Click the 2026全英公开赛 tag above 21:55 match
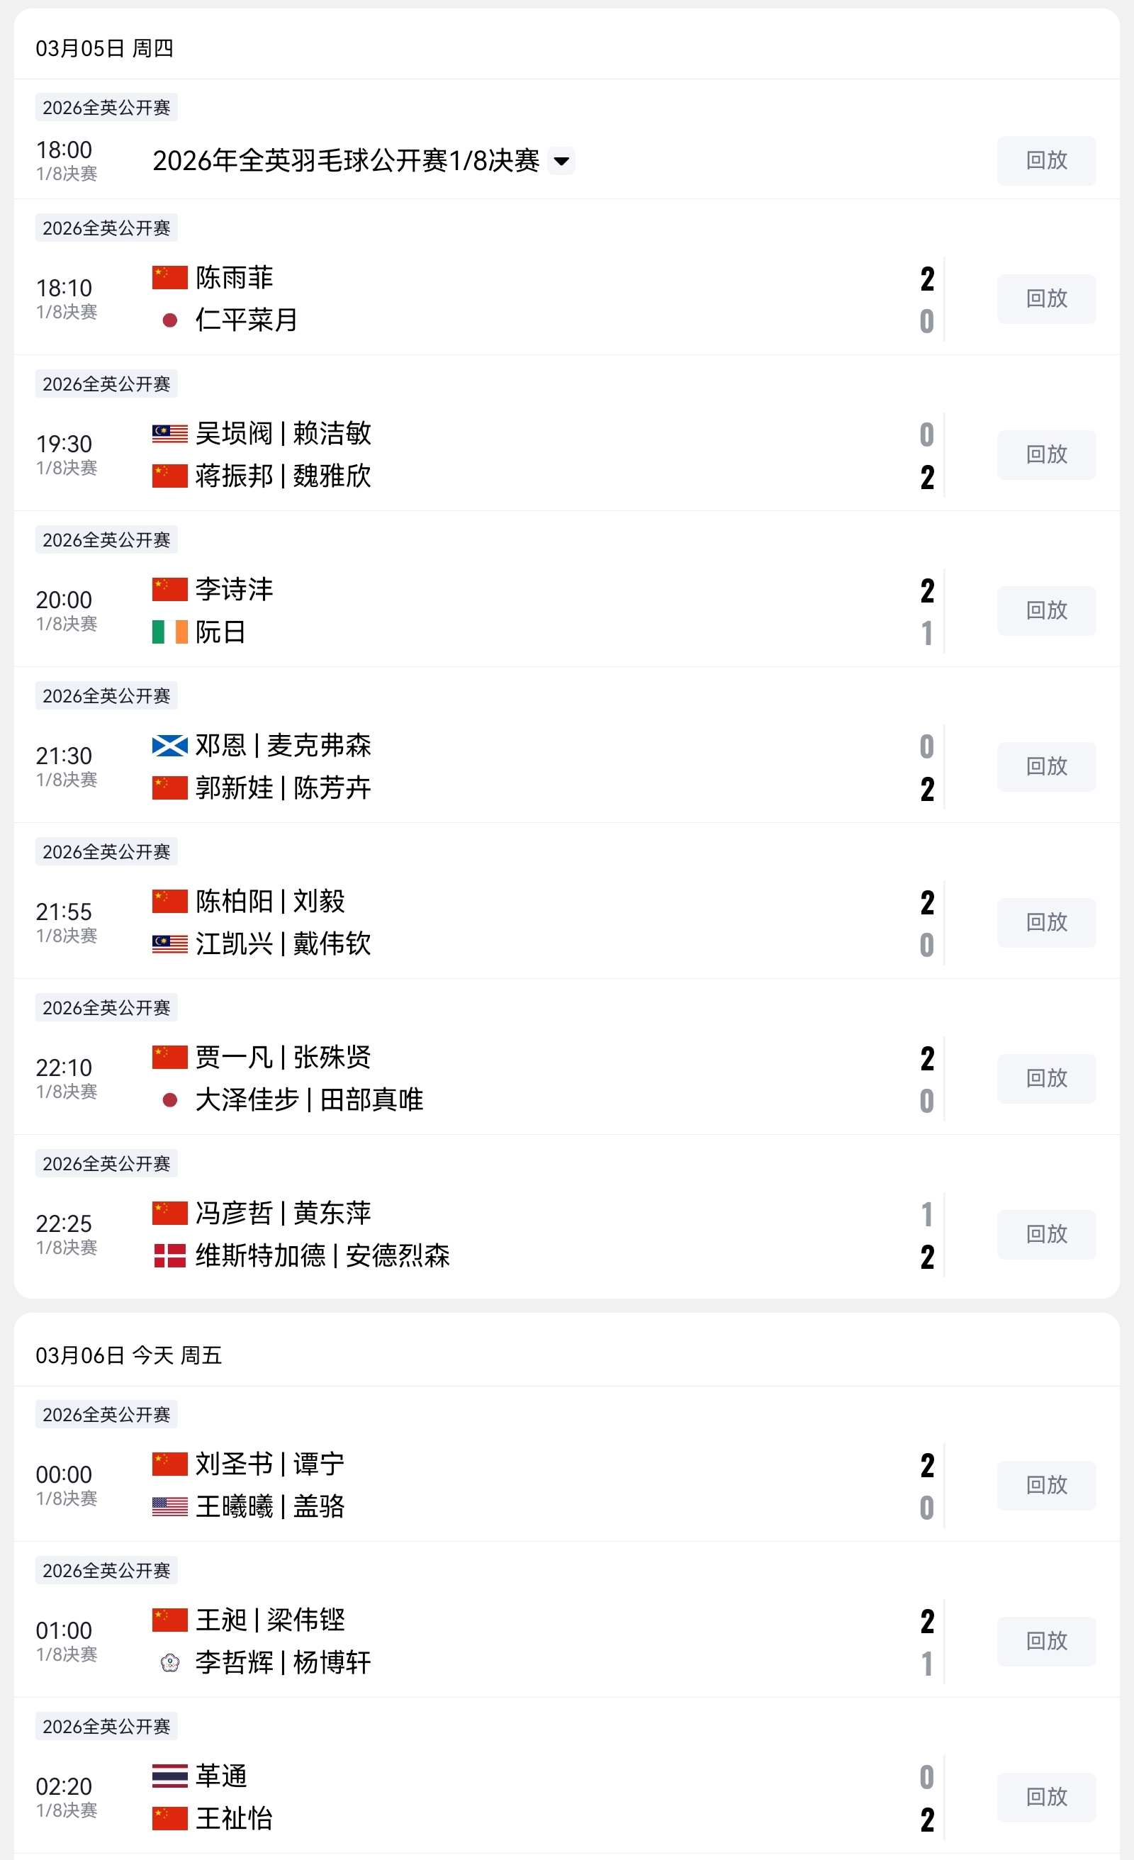Screen dimensions: 1134x1860 pyautogui.click(x=106, y=851)
